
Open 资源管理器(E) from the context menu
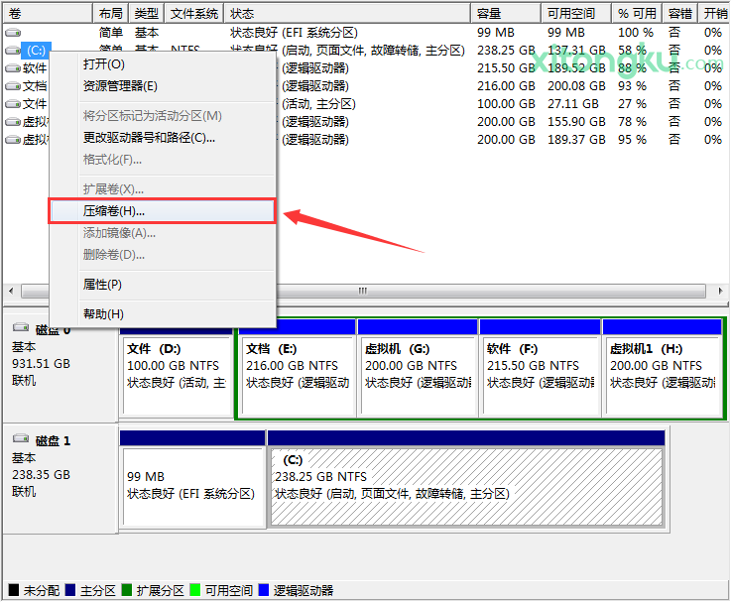coord(120,86)
